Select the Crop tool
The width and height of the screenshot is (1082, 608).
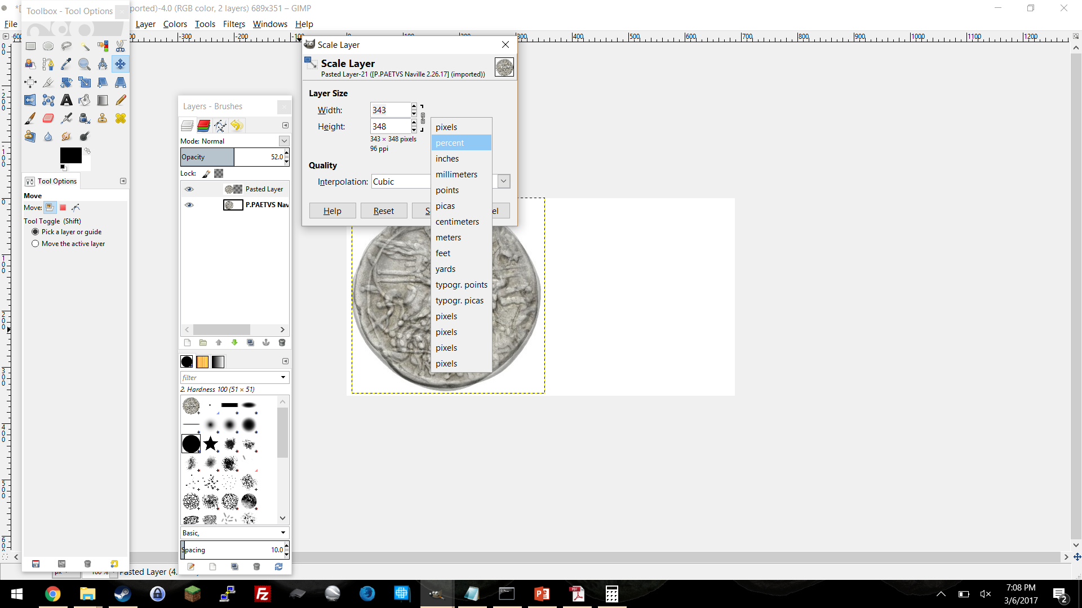click(48, 82)
